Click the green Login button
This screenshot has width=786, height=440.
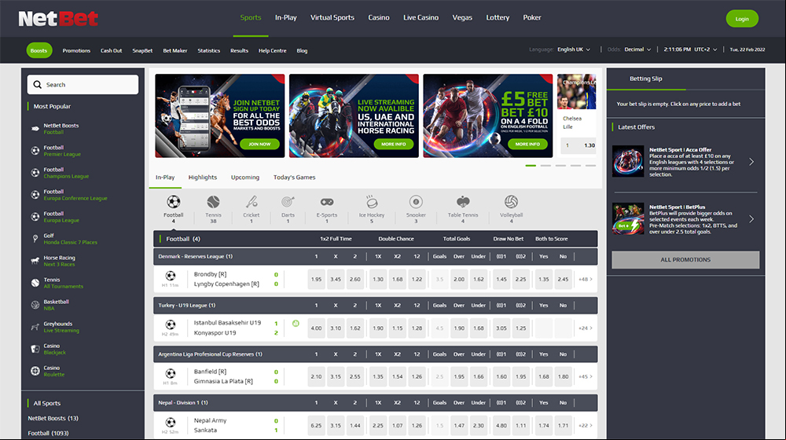[742, 19]
